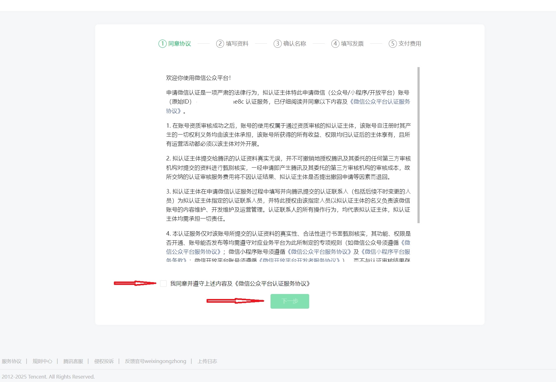556x382 pixels.
Task: Select step 1 同意协议
Action: (175, 44)
